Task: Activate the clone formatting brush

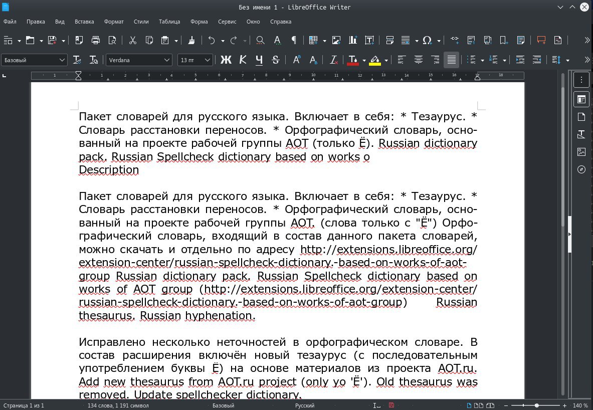Action: coord(191,40)
